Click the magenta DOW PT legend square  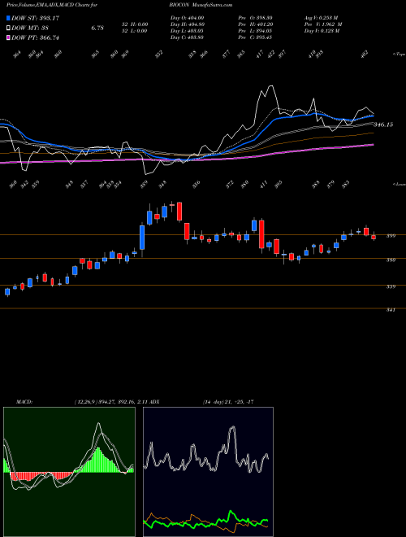point(8,37)
